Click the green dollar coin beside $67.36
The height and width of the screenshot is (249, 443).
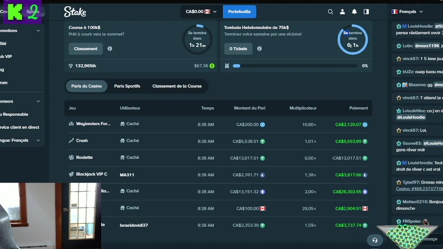(212, 66)
